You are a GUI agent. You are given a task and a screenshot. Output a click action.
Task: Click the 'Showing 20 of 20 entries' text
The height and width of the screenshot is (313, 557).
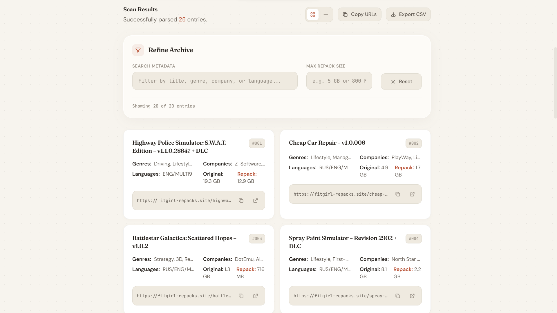164,106
